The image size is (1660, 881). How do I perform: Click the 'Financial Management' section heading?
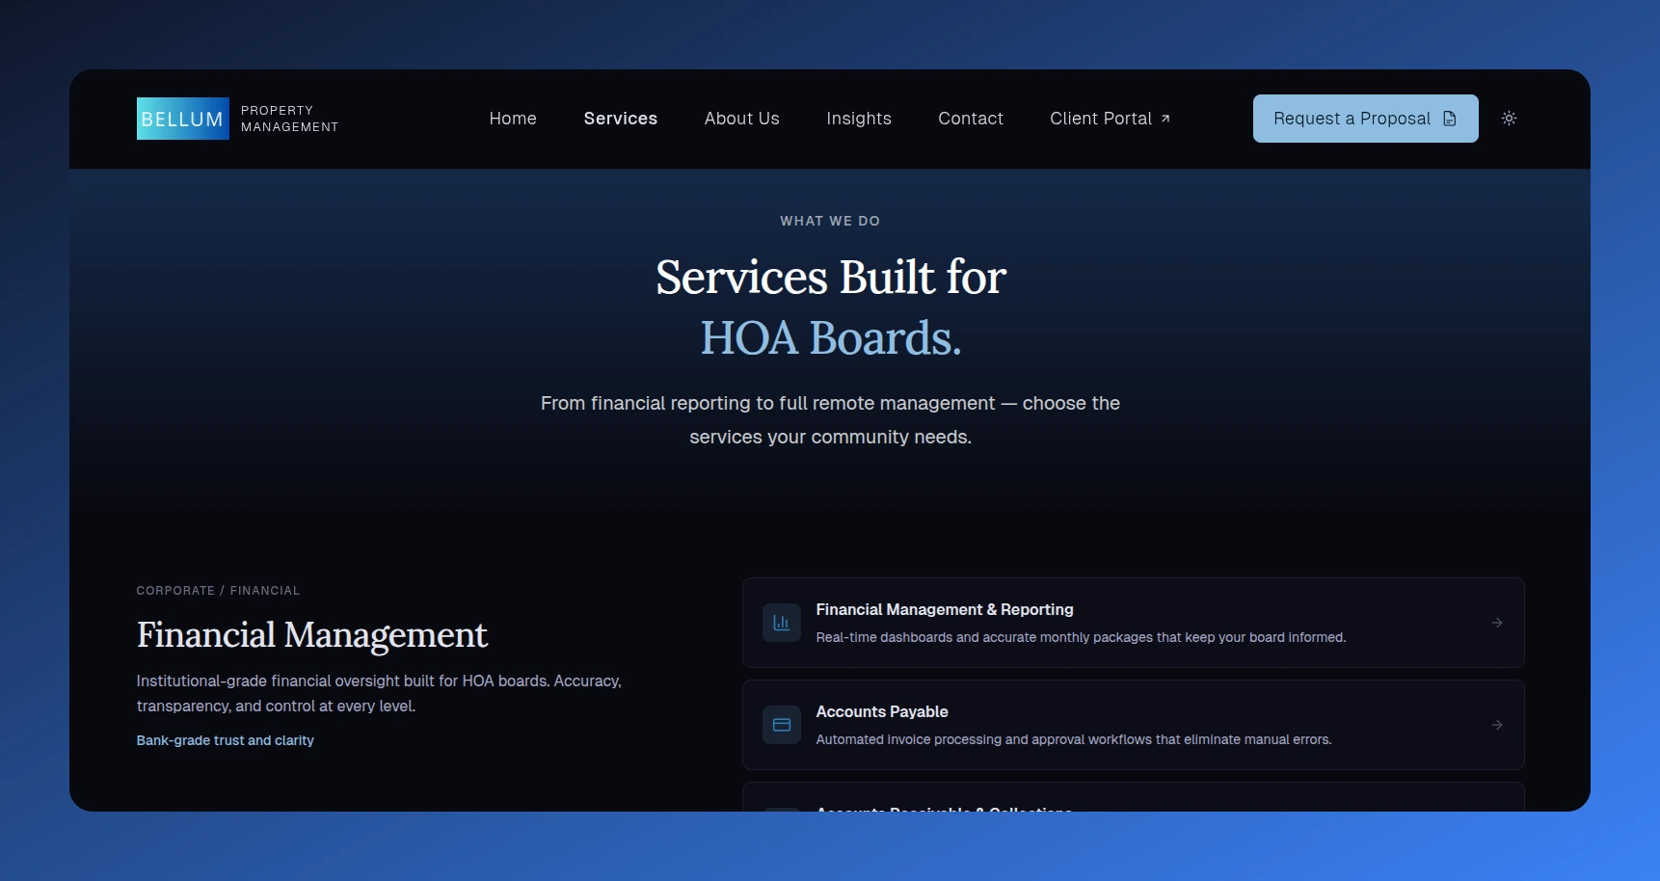[312, 635]
